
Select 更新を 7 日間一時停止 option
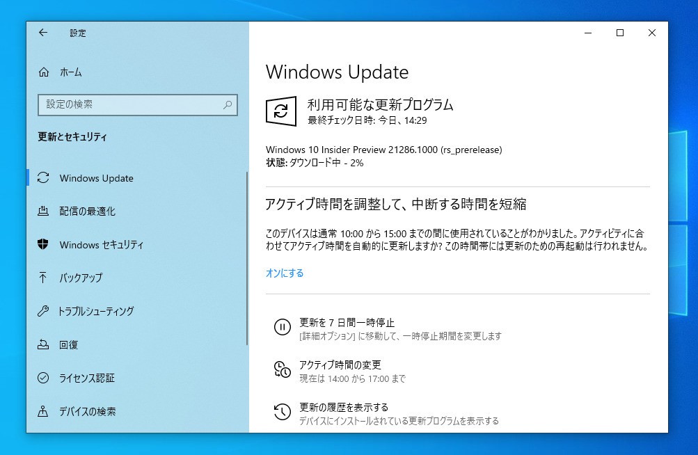[x=388, y=328]
